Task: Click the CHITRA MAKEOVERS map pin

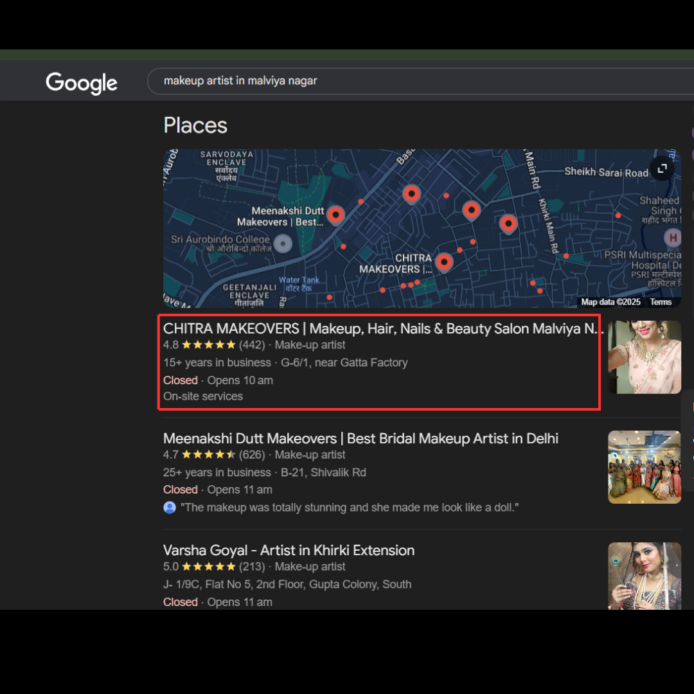Action: point(444,262)
